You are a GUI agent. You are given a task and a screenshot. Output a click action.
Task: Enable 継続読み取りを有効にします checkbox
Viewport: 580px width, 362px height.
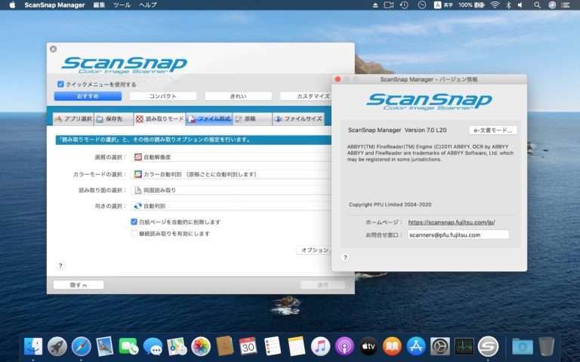click(134, 234)
